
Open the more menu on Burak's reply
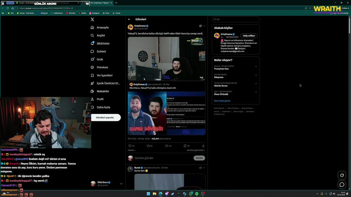204,168
